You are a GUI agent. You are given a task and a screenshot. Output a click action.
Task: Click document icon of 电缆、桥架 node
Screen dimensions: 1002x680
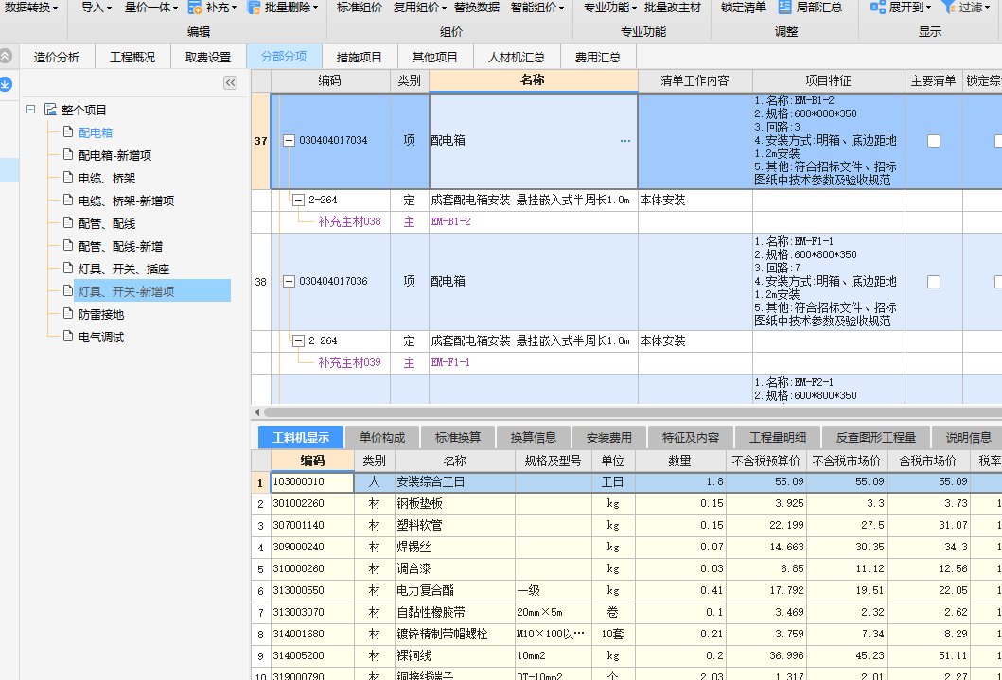point(68,178)
